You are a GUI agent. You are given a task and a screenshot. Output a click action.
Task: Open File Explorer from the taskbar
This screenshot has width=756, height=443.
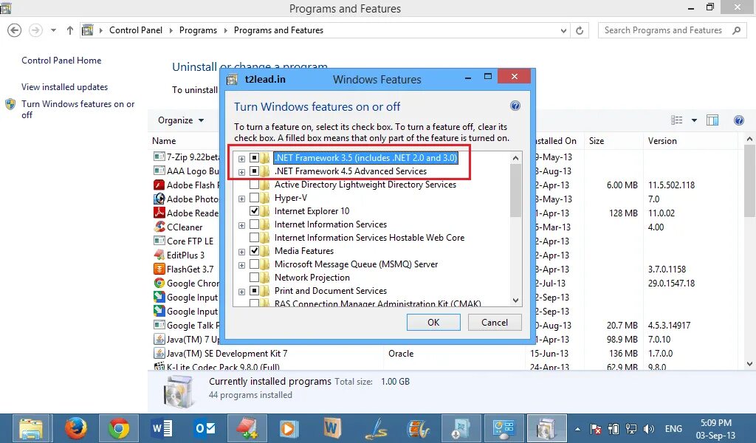pos(31,428)
